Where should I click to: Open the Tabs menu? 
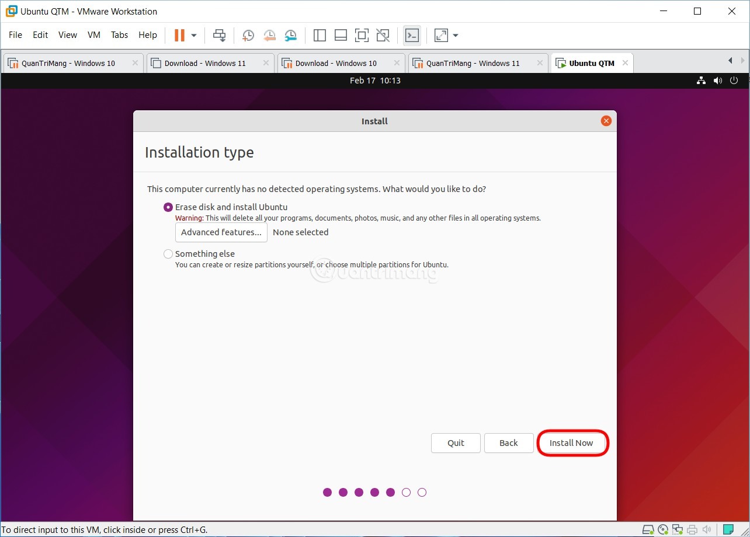pos(119,35)
